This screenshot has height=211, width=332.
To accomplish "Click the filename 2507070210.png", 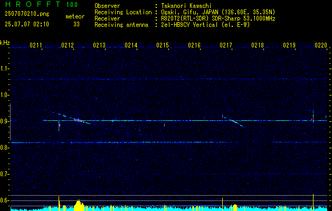I will (x=27, y=14).
